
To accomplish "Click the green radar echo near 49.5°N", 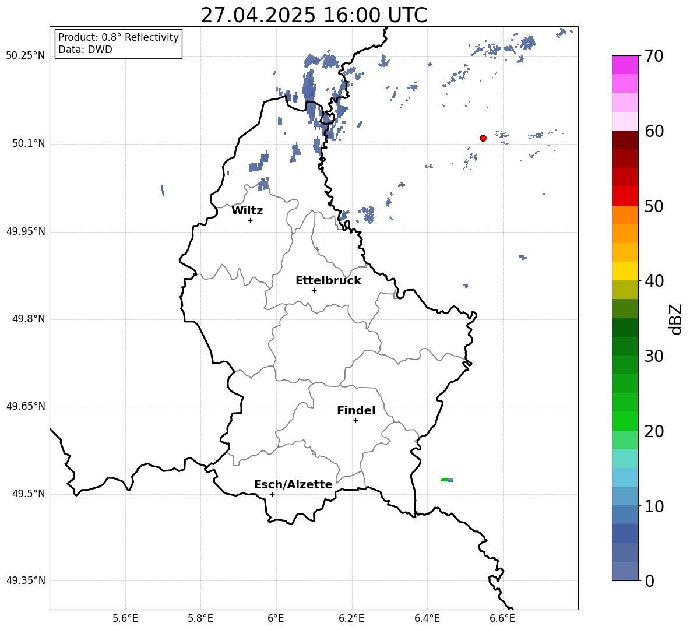I will point(445,480).
